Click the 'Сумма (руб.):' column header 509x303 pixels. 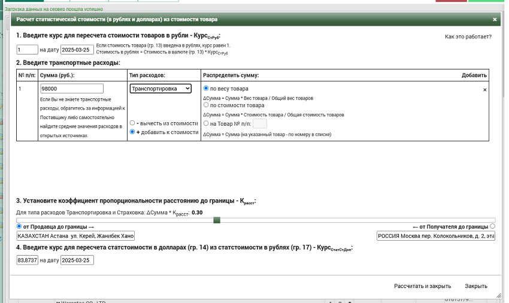pos(57,75)
